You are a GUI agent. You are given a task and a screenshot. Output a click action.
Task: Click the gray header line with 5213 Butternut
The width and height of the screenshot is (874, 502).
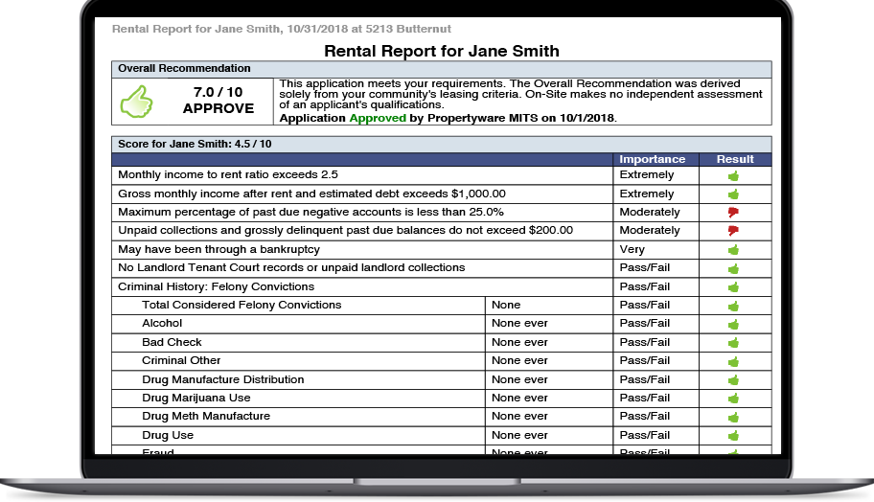282,29
